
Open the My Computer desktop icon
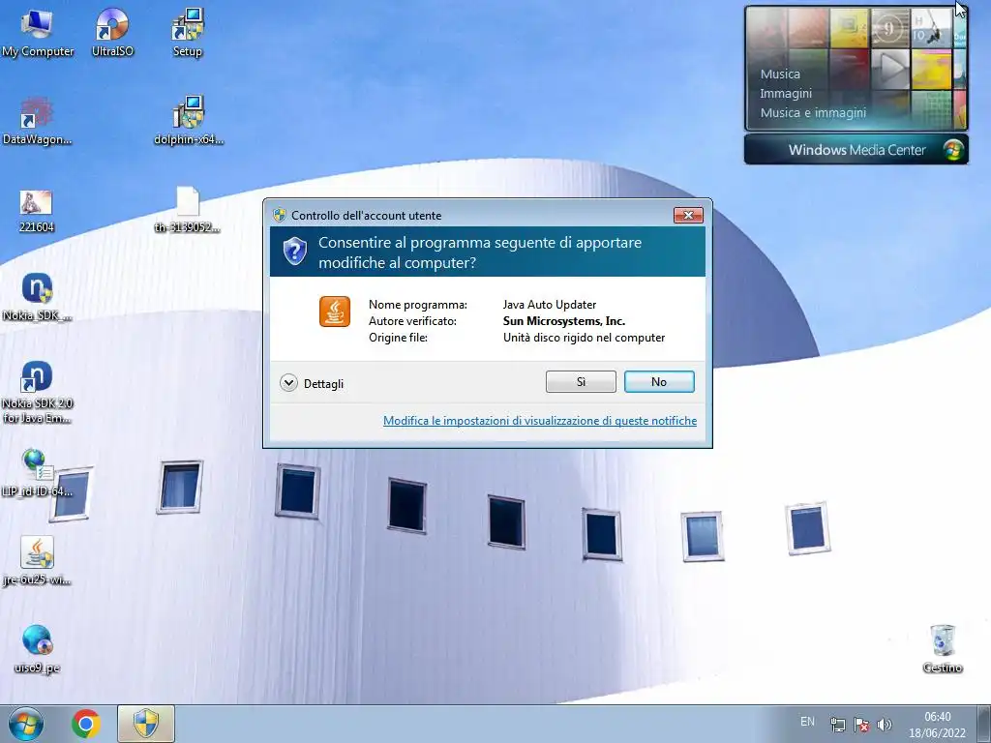coord(37,34)
